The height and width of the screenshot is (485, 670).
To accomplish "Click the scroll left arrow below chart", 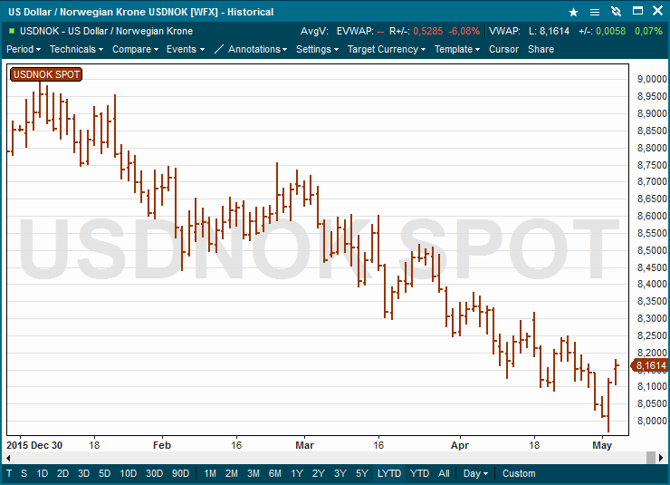I will (x=7, y=458).
